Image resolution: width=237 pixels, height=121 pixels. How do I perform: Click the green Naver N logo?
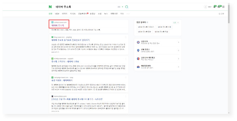tap(50, 7)
